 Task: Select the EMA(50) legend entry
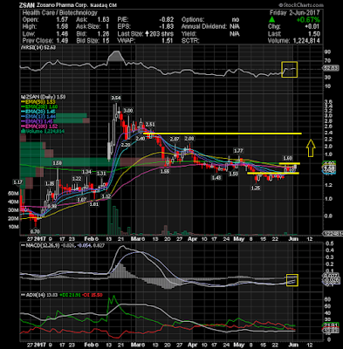tap(38, 102)
